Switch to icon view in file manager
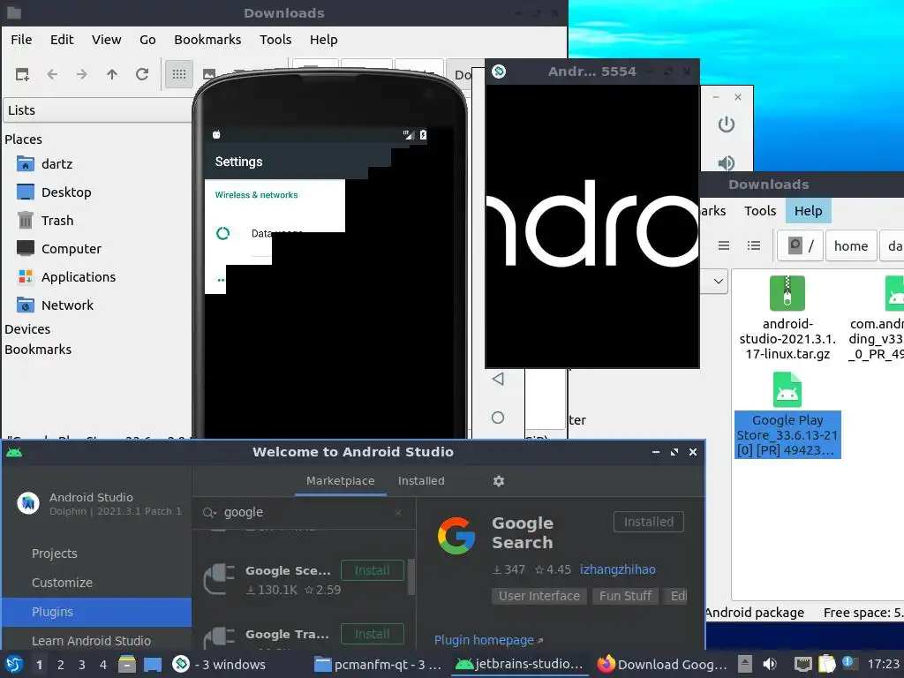This screenshot has width=904, height=678. (178, 74)
